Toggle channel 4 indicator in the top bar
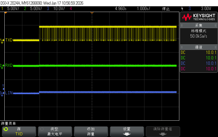The height and width of the screenshot is (137, 218). pyautogui.click(x=71, y=9)
